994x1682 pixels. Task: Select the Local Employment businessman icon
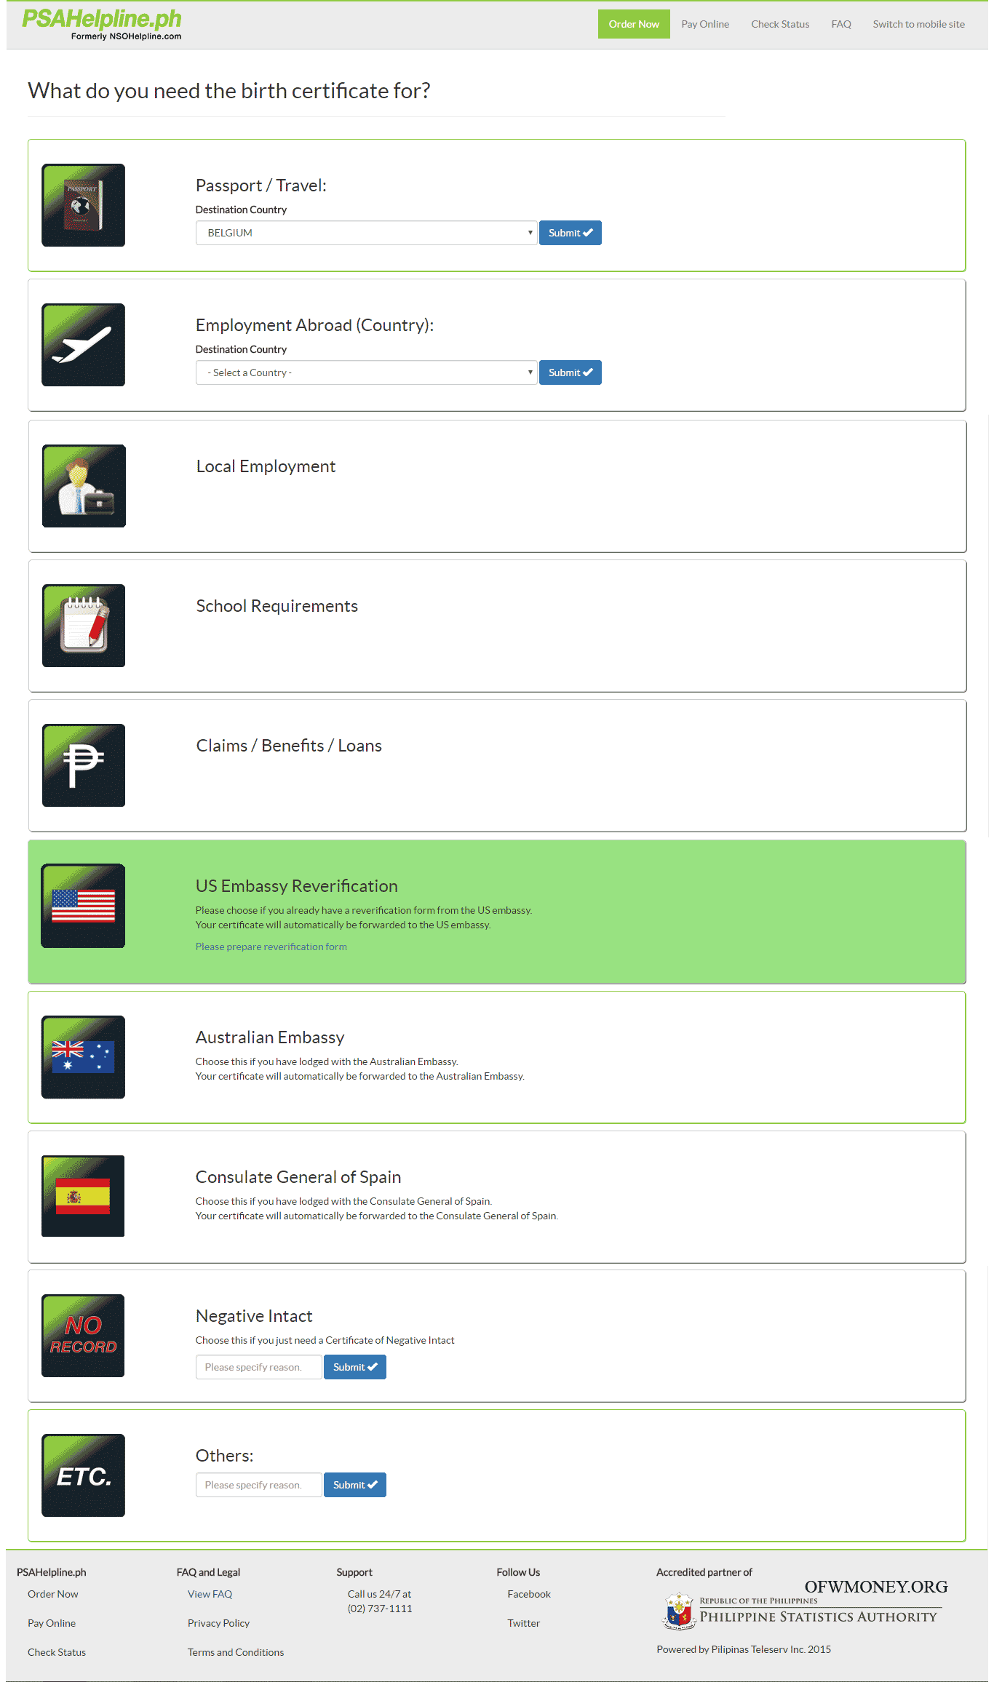pyautogui.click(x=84, y=486)
